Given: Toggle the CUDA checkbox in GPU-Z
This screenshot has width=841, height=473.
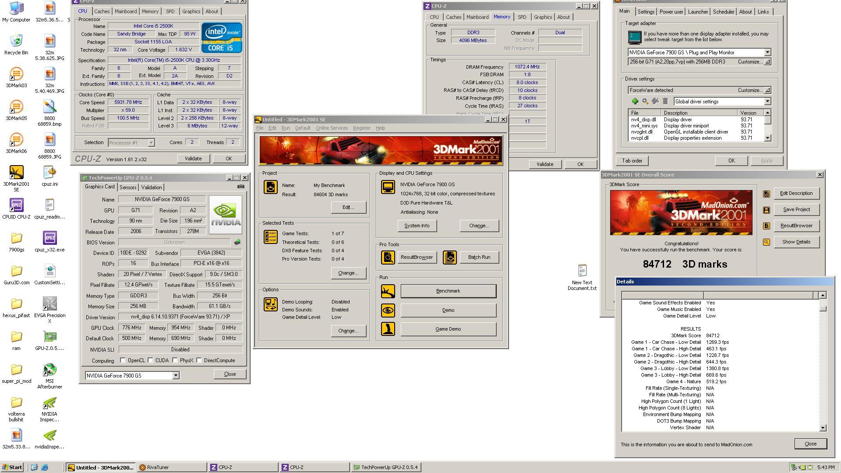Looking at the screenshot, I should [x=150, y=360].
